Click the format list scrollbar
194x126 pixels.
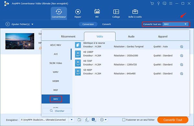click(71, 54)
